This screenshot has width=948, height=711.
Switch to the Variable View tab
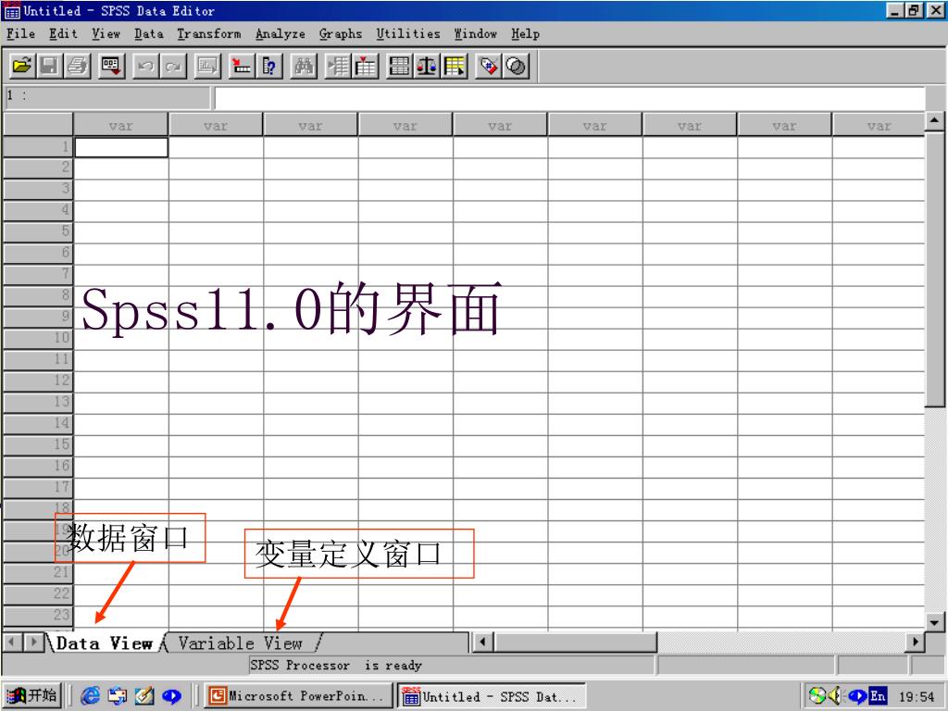click(241, 643)
